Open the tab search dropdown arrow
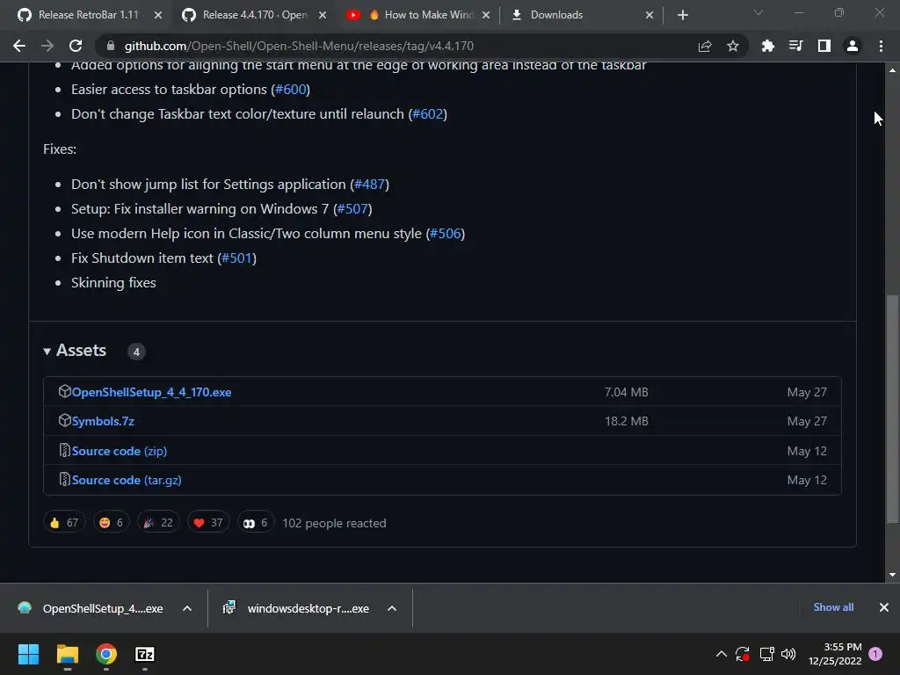 coord(758,13)
